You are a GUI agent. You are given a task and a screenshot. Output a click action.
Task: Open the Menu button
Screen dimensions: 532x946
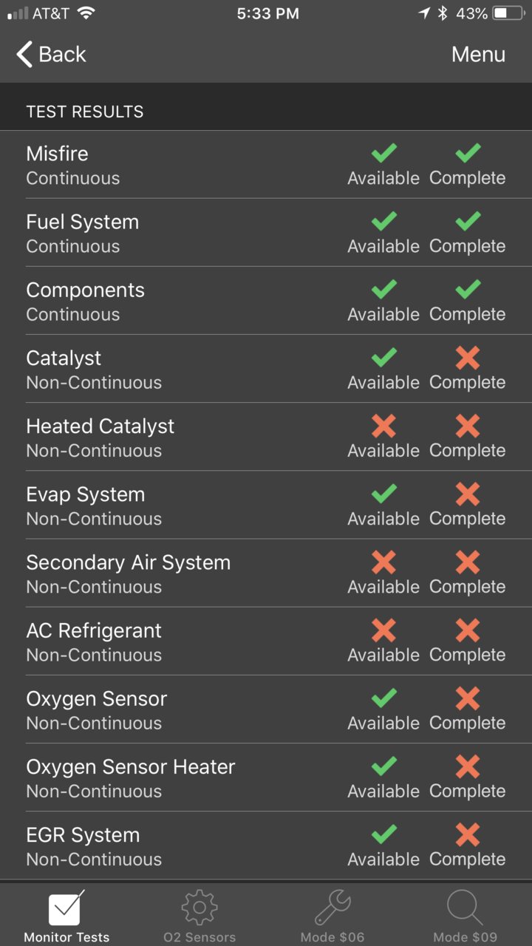click(x=478, y=54)
